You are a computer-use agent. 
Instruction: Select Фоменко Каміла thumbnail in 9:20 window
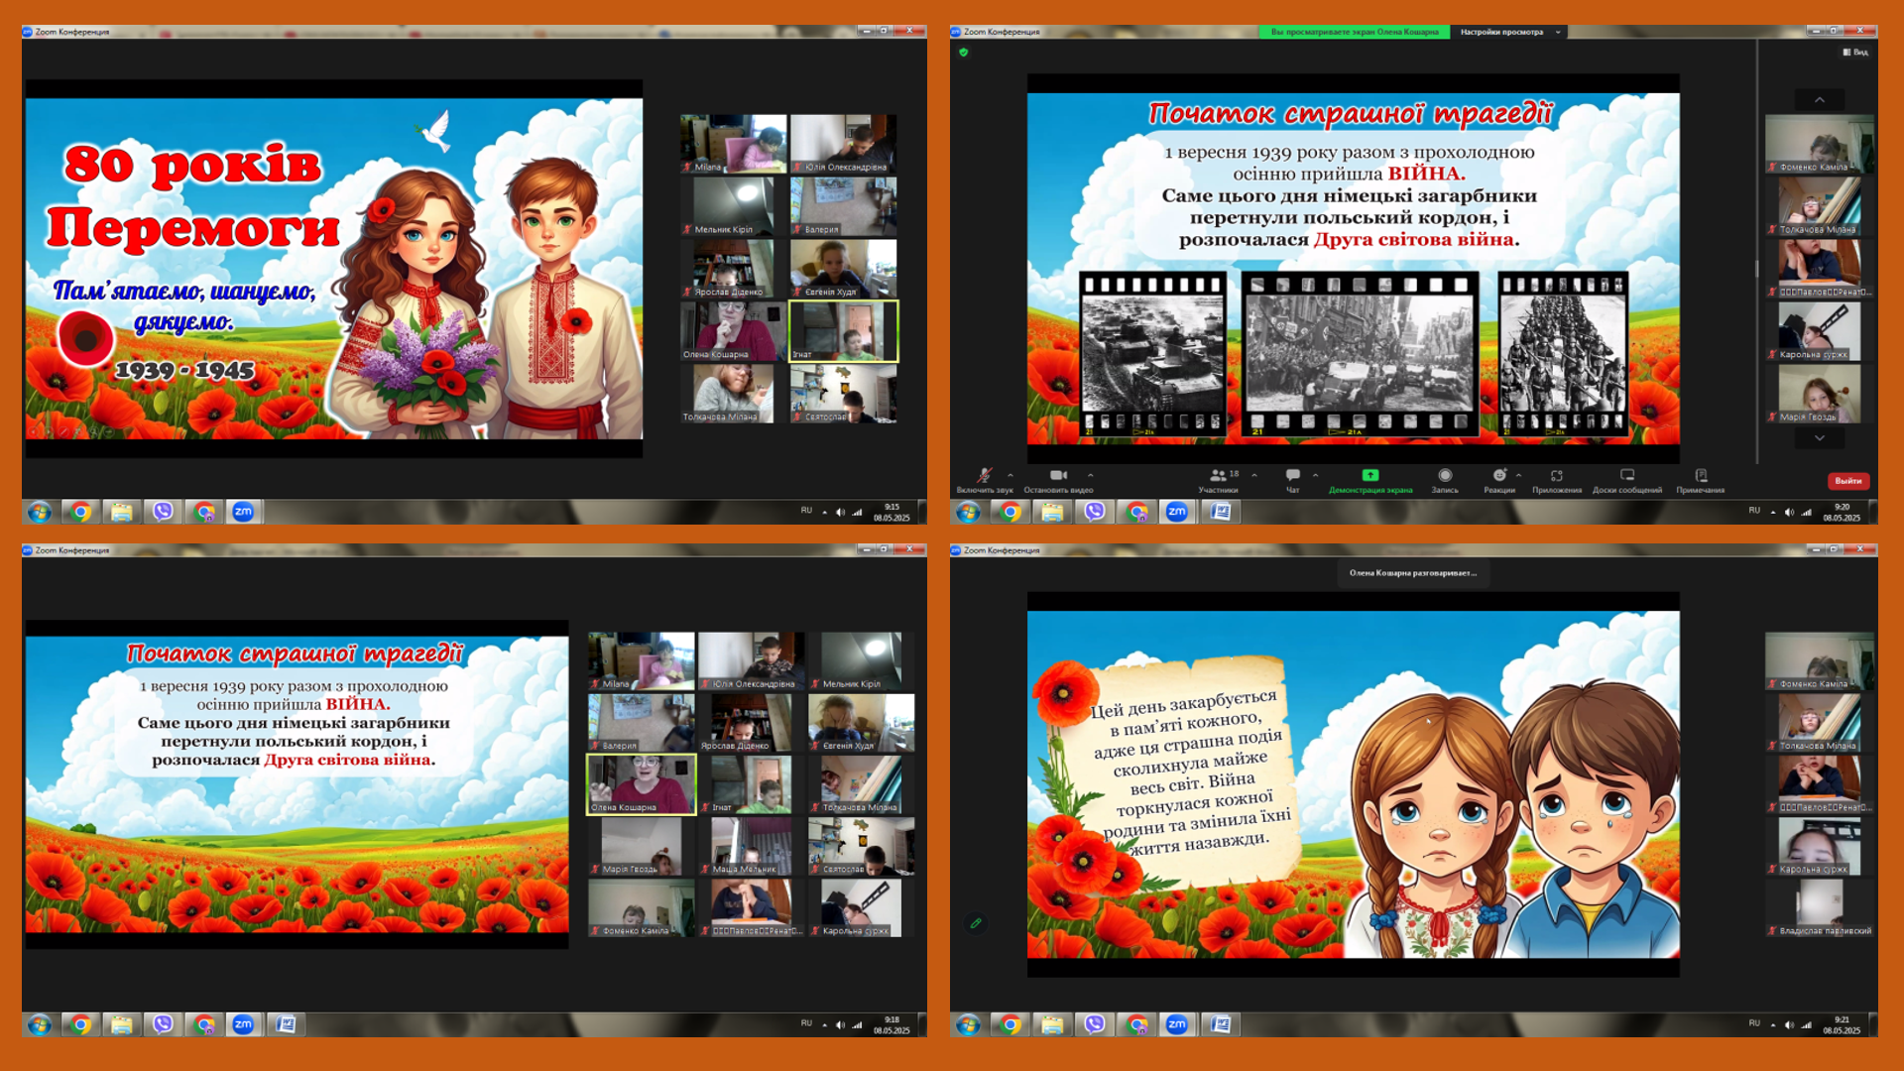tap(1819, 144)
